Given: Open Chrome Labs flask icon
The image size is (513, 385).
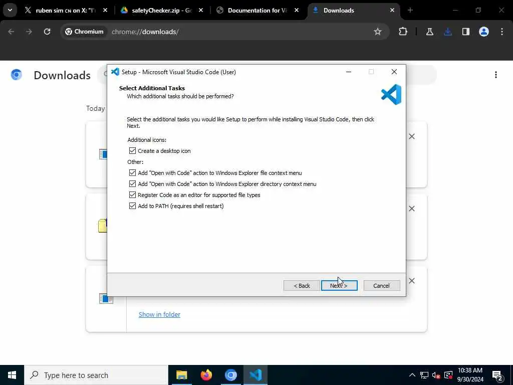Looking at the screenshot, I should coord(429,32).
